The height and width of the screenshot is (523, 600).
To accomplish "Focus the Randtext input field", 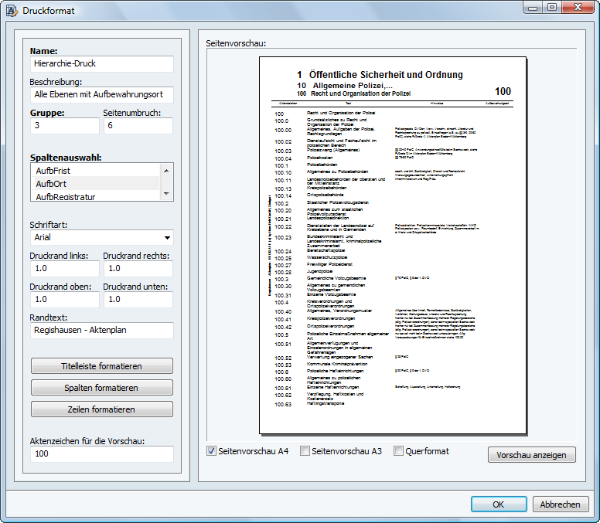I will point(101,330).
